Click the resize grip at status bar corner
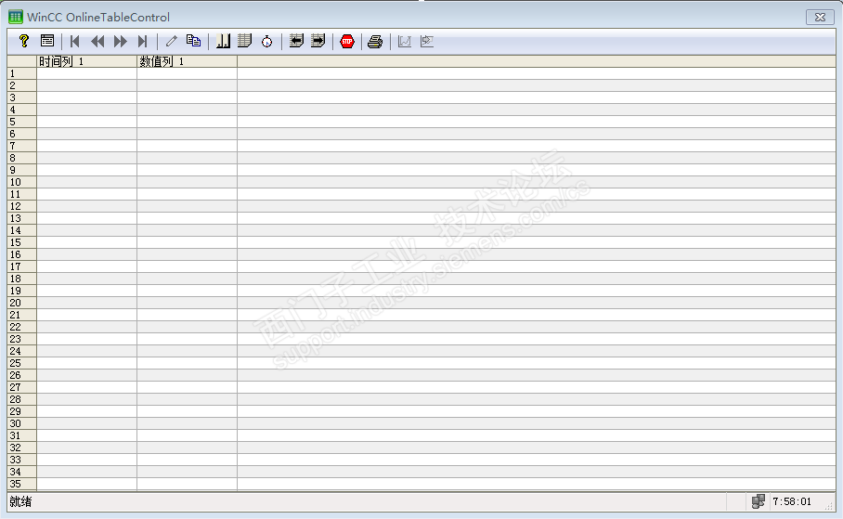The width and height of the screenshot is (843, 519). coord(828,506)
